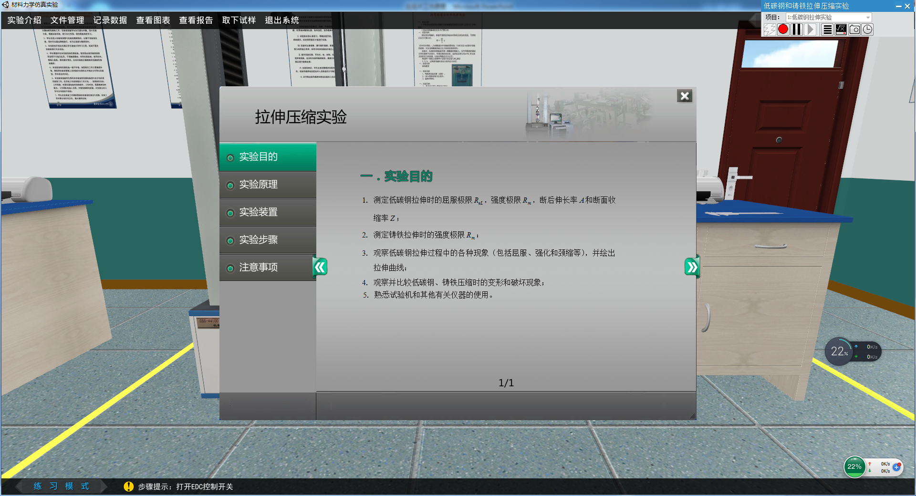Go to next page with right arrow

(691, 268)
